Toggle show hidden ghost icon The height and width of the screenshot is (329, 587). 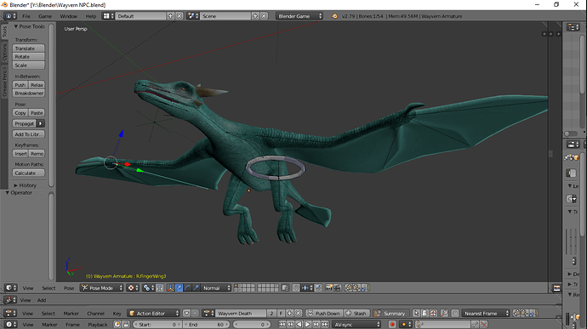pos(425,314)
